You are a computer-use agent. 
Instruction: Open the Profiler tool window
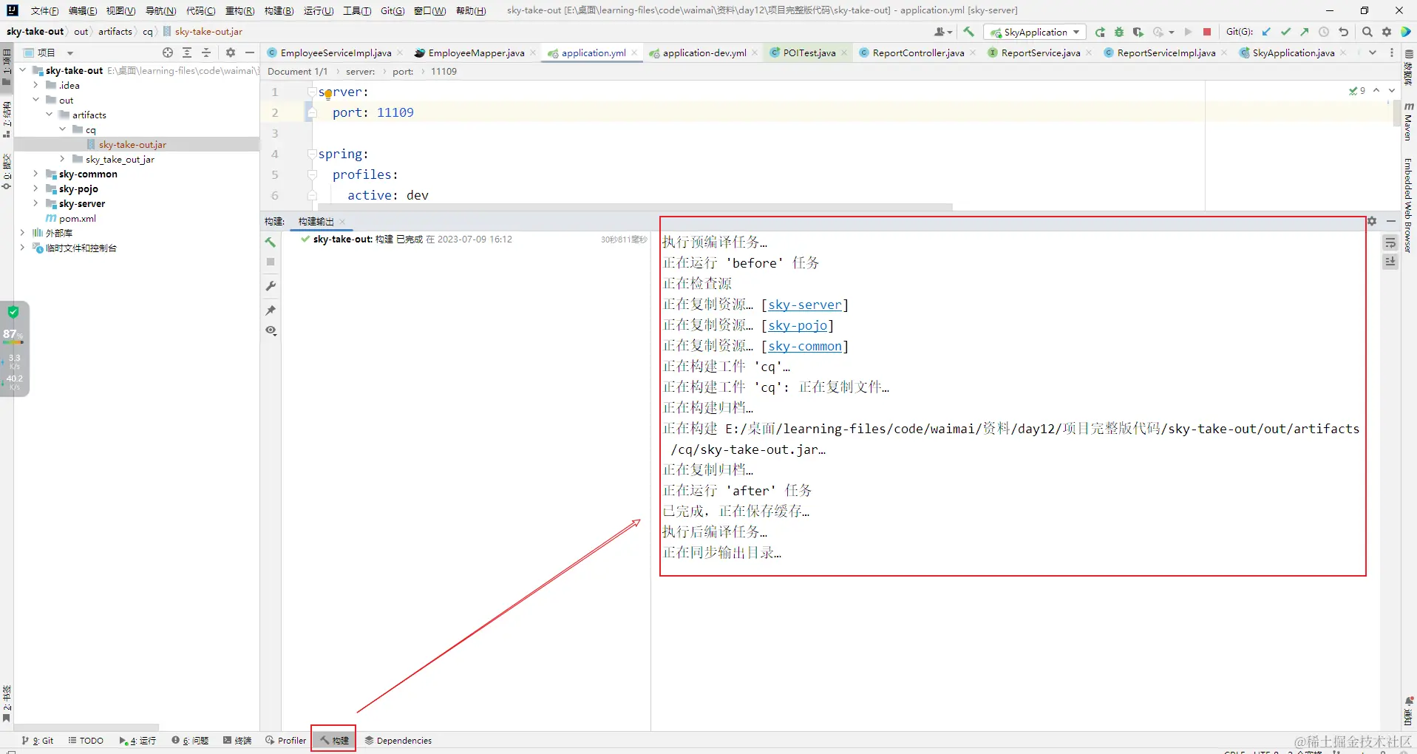286,740
